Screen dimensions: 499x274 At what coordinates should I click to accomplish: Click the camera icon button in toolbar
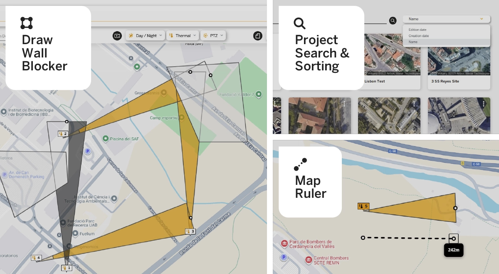[117, 36]
